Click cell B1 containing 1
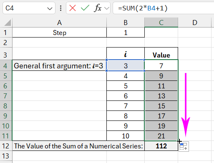 coord(126,33)
